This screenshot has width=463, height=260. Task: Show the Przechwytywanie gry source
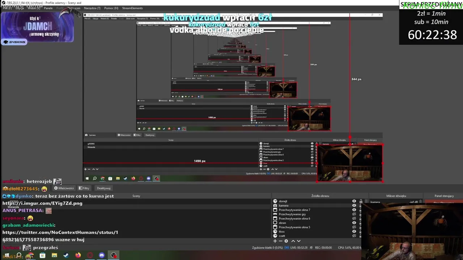[x=354, y=214]
